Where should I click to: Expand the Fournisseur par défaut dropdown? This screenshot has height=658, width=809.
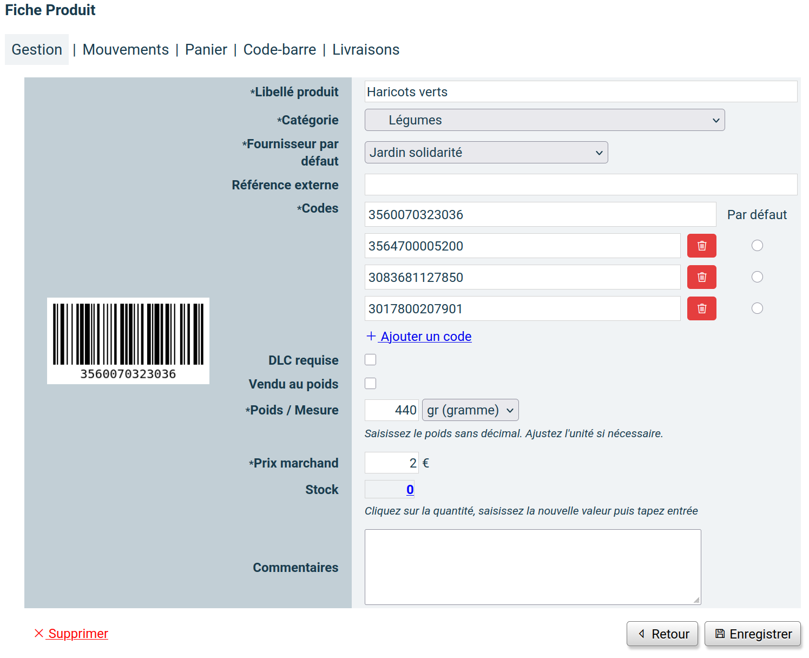click(x=486, y=153)
